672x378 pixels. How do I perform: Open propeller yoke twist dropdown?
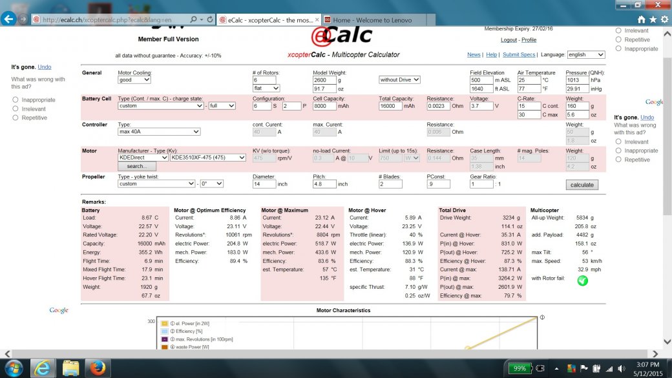(212, 184)
